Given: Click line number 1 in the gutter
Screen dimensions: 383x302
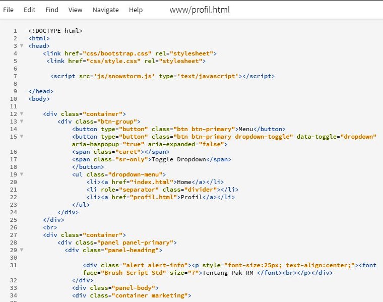Looking at the screenshot, I should point(15,31).
